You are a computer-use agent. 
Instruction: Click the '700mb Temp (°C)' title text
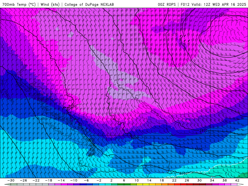point(19,5)
